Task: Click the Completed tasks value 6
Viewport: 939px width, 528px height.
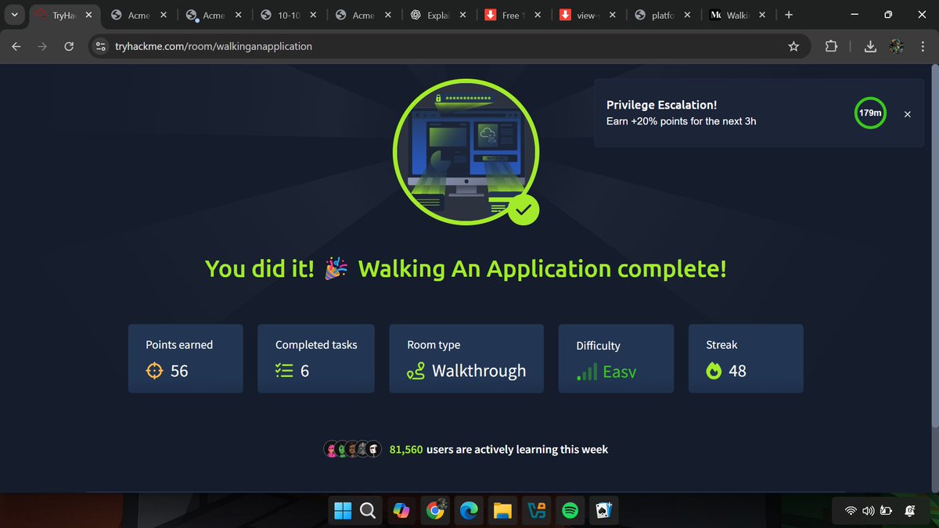Action: pyautogui.click(x=305, y=371)
